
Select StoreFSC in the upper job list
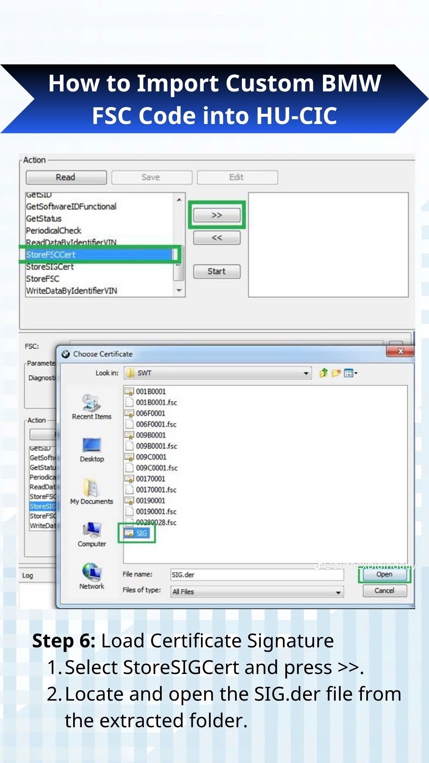pyautogui.click(x=99, y=279)
